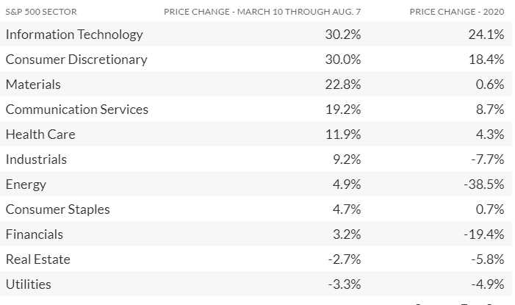
Task: Click the PRICE CHANGE - 2020 column header
Action: pos(457,12)
